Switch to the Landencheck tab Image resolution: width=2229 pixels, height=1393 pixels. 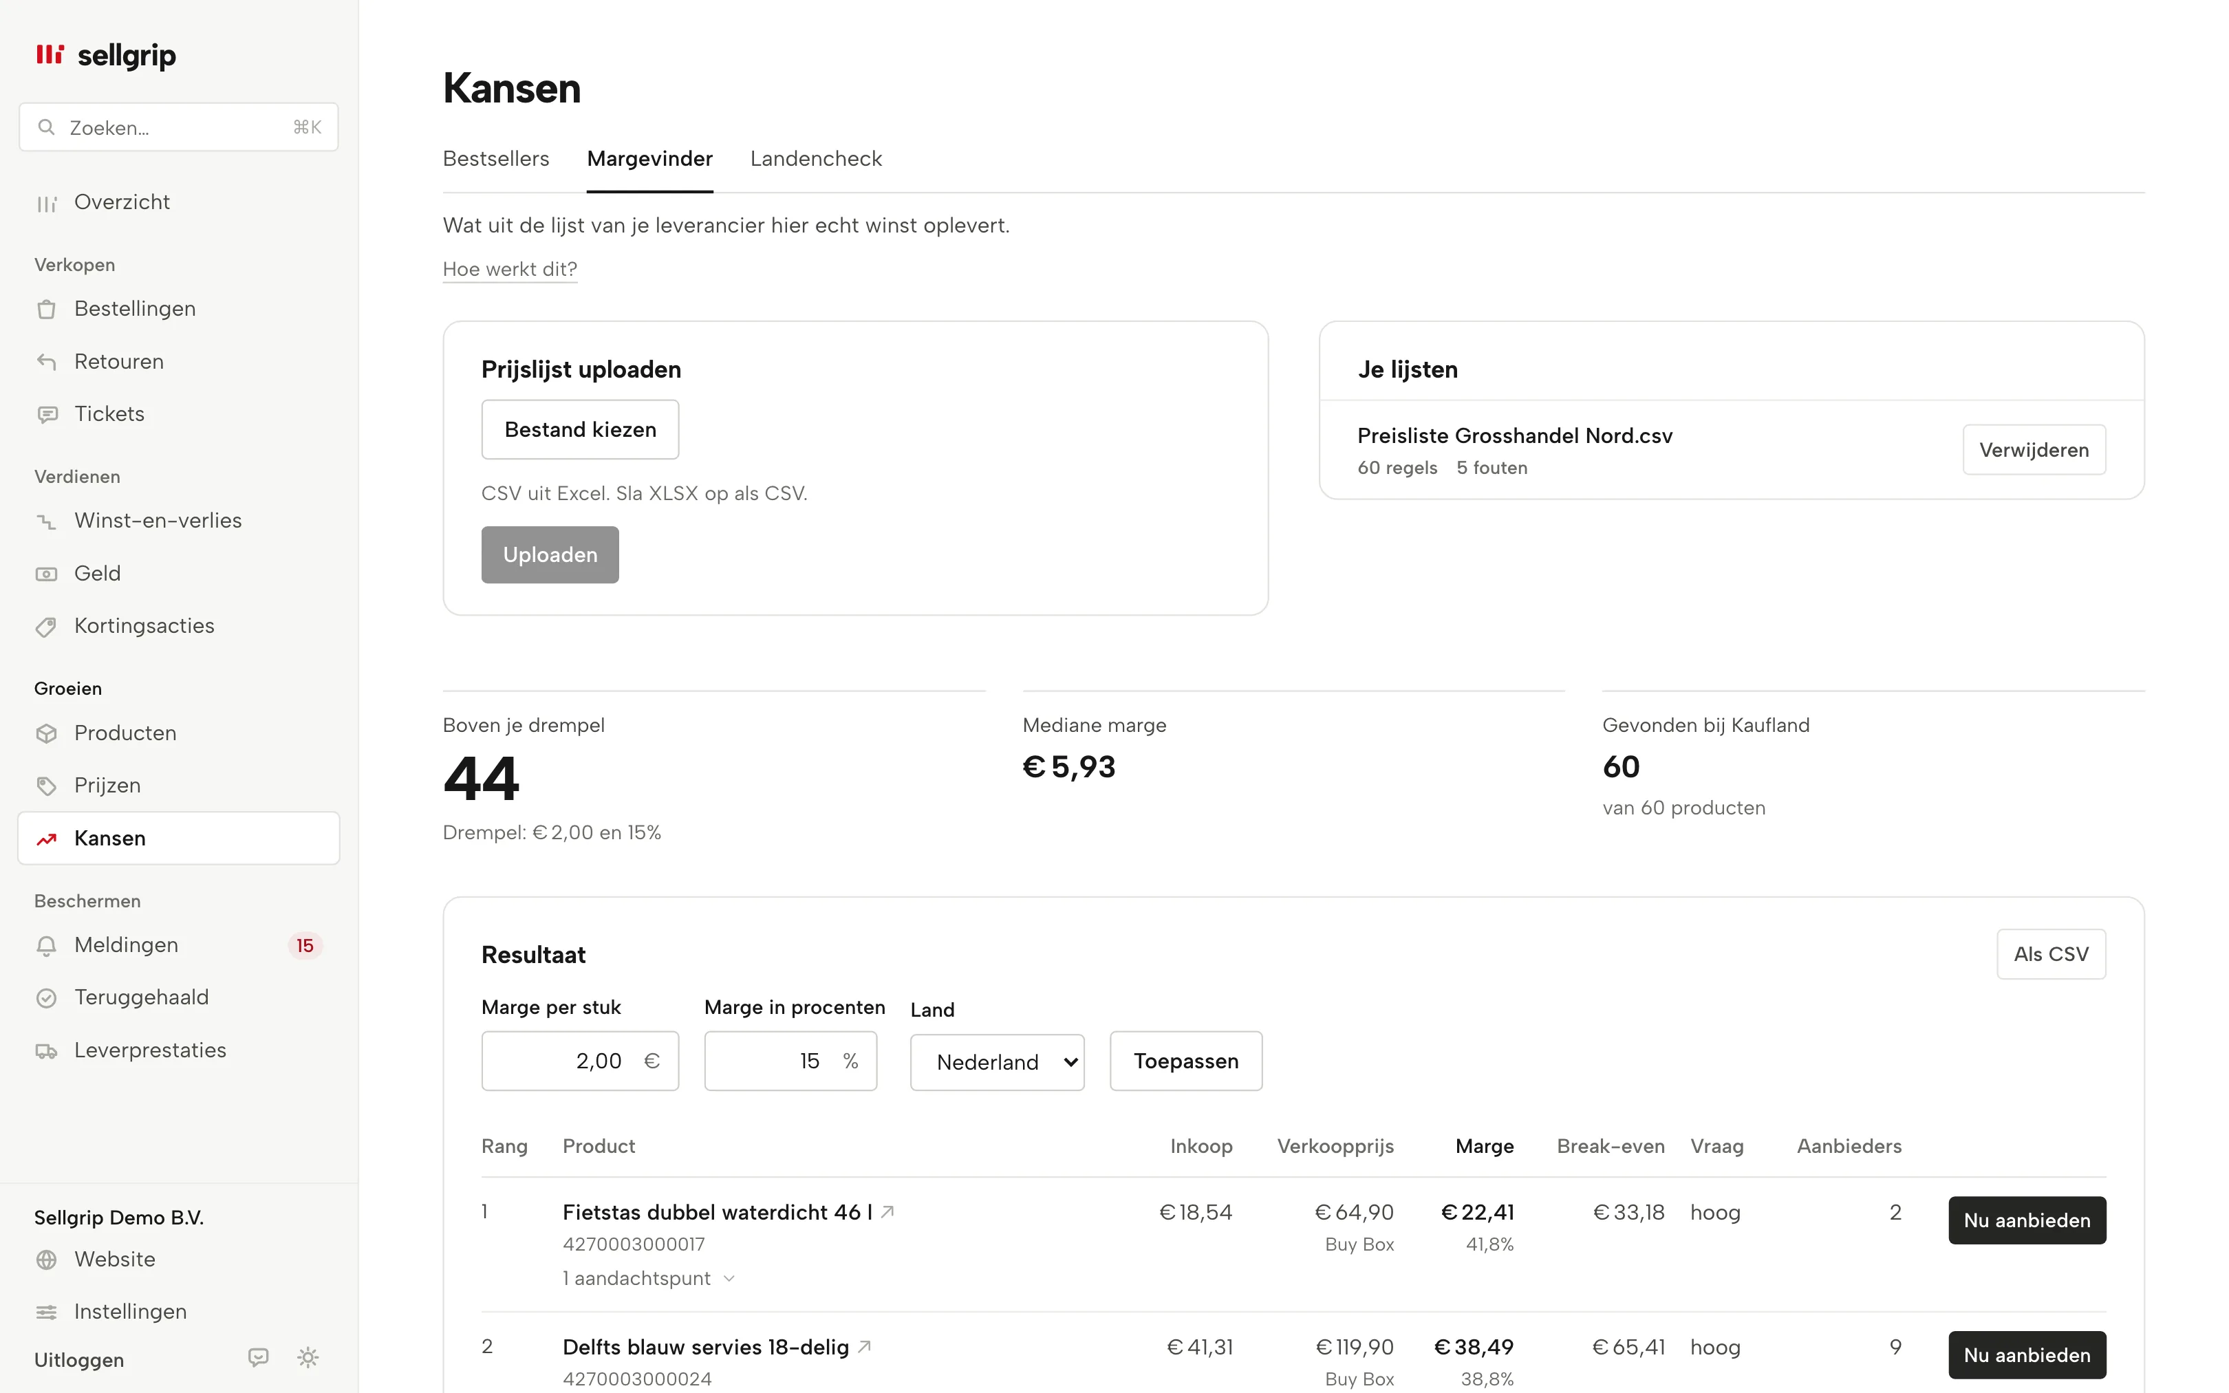[815, 158]
